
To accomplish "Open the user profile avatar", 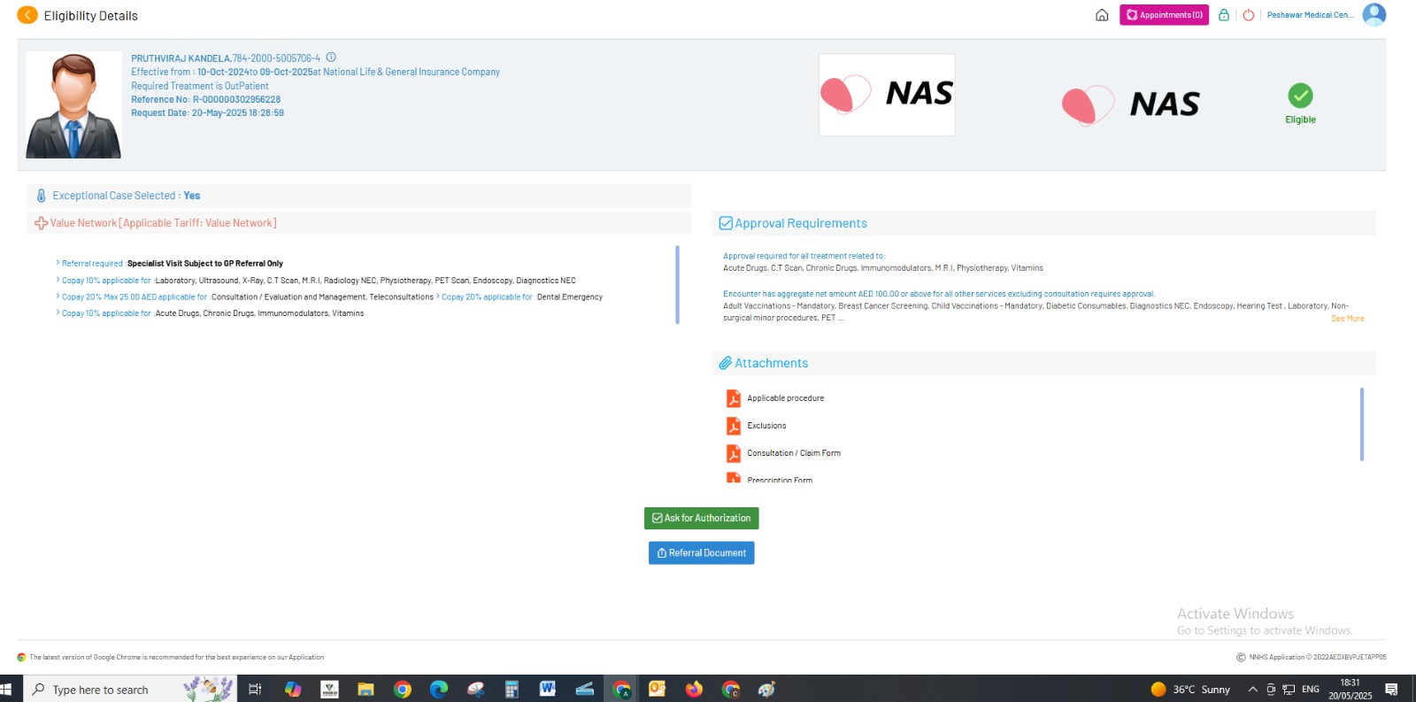I will pyautogui.click(x=1374, y=15).
